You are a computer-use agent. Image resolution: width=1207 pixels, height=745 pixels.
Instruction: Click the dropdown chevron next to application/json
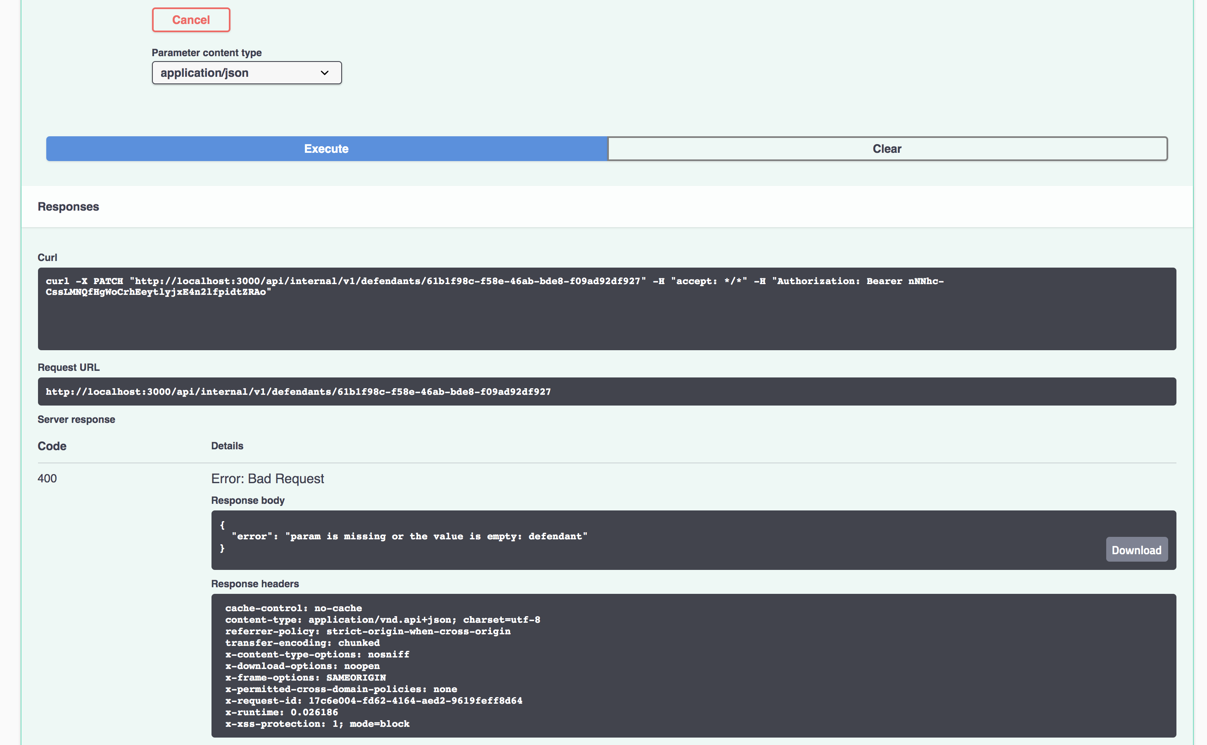(x=324, y=72)
